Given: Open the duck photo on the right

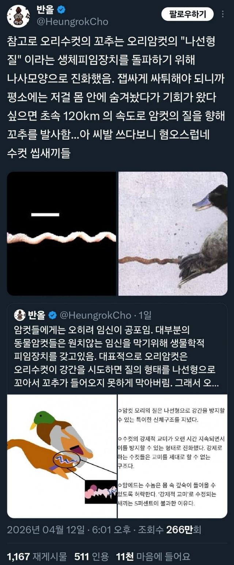Looking at the screenshot, I should [x=173, y=233].
